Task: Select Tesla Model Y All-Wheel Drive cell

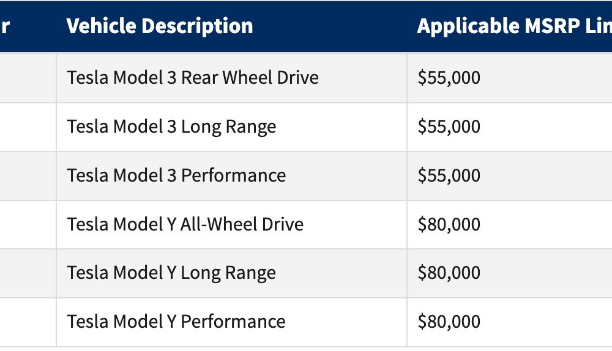Action: tap(232, 225)
